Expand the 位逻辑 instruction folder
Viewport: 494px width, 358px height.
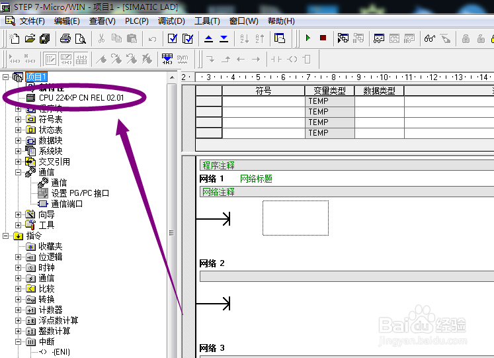(x=19, y=257)
